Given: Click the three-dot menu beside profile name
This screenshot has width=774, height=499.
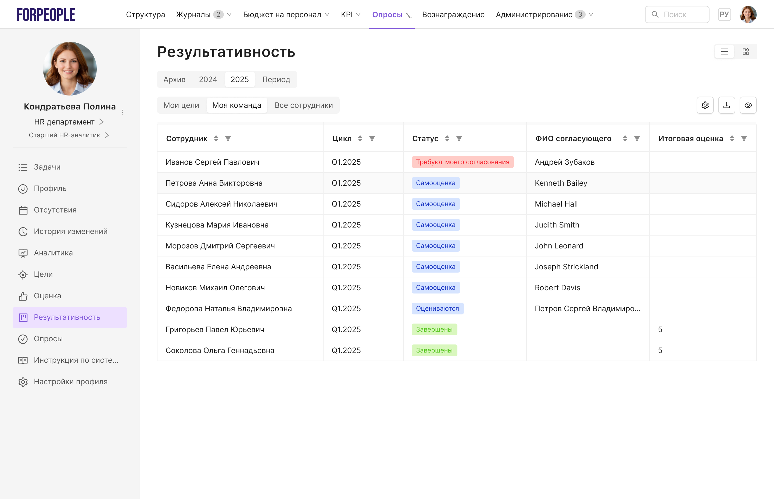Looking at the screenshot, I should point(123,112).
